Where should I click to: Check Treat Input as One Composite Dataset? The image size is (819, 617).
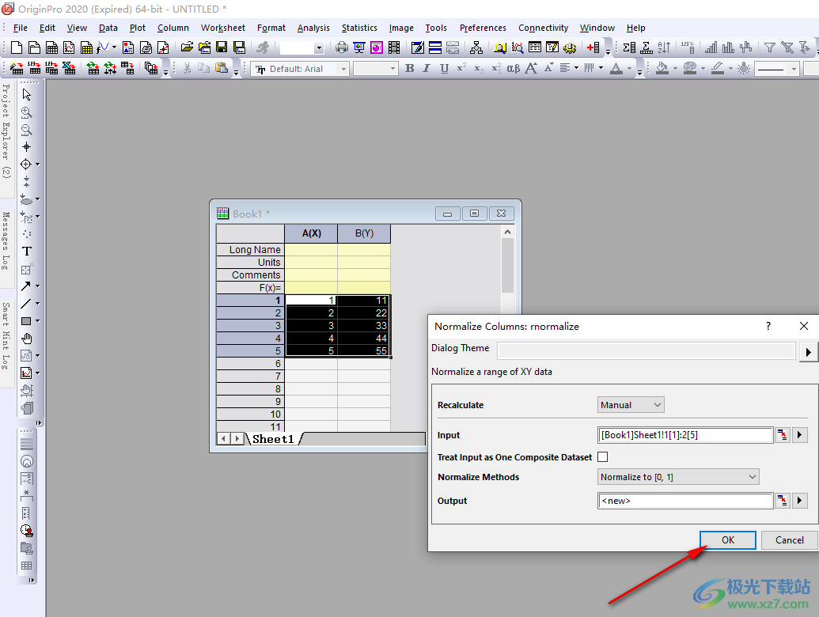pyautogui.click(x=602, y=457)
